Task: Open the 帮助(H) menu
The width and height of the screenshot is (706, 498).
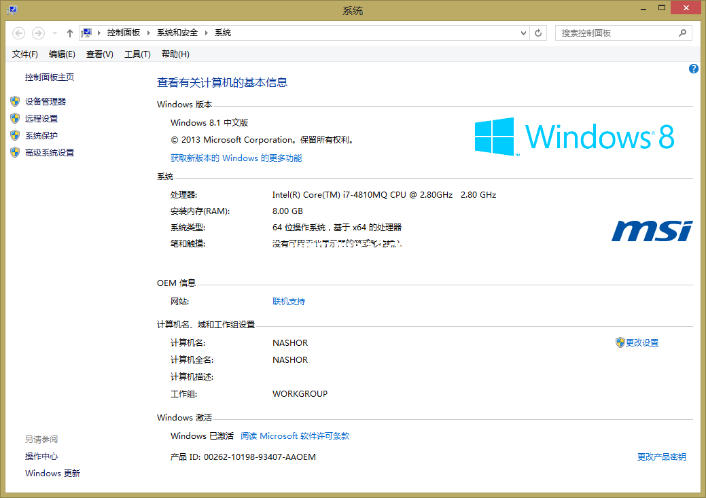Action: pos(175,54)
